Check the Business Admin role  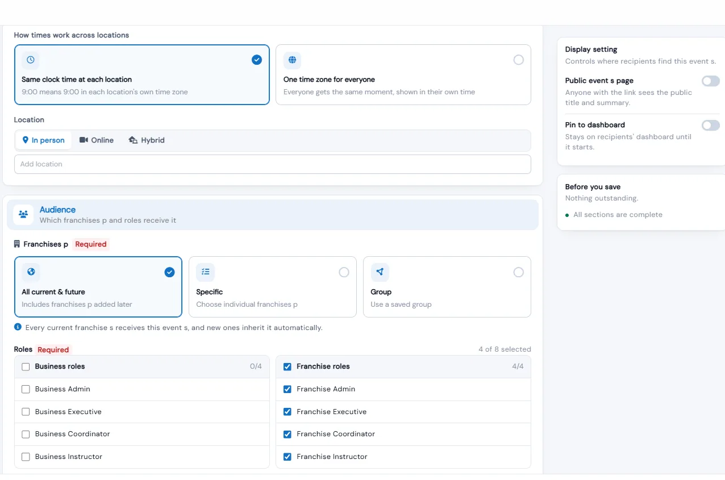coord(26,390)
